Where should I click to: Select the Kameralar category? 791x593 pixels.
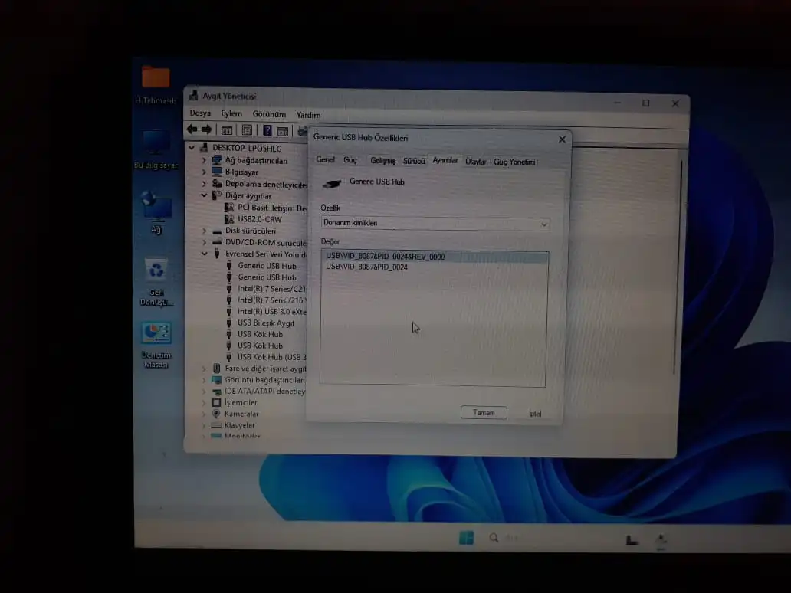(241, 414)
